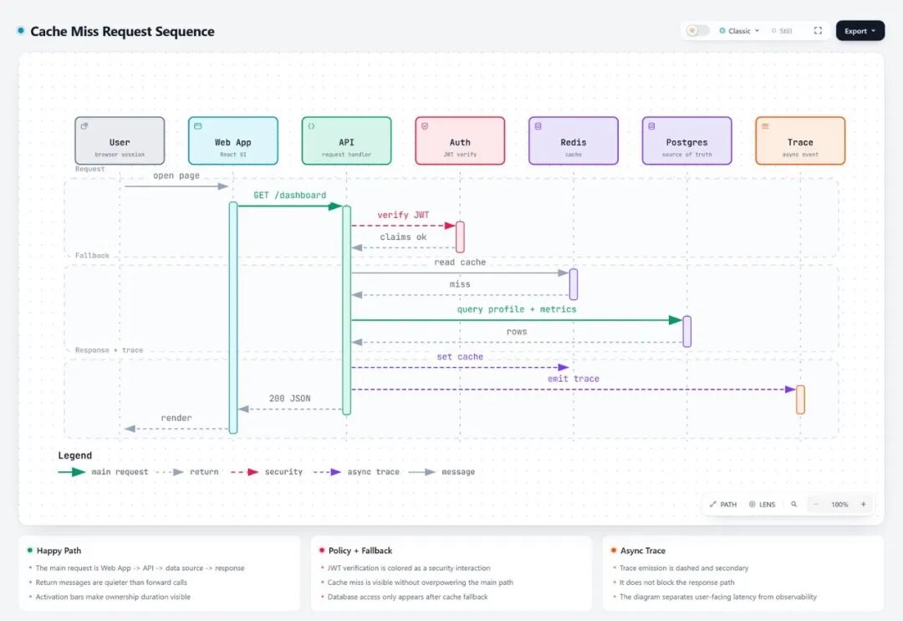Image resolution: width=903 pixels, height=621 pixels.
Task: Reset zoom via the 100% label
Action: [839, 505]
